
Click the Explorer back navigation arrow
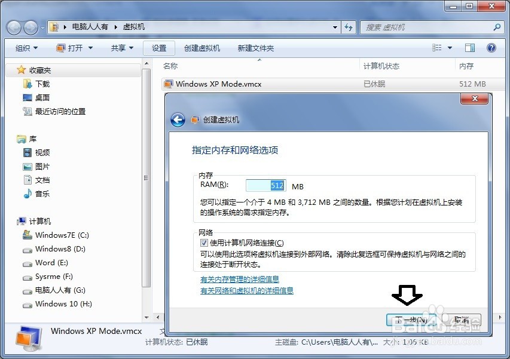14,27
